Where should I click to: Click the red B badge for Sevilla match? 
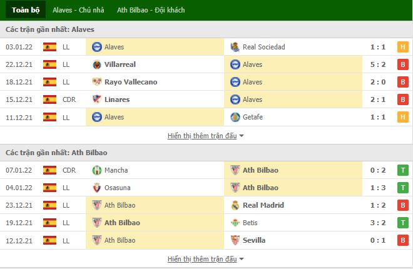403,240
